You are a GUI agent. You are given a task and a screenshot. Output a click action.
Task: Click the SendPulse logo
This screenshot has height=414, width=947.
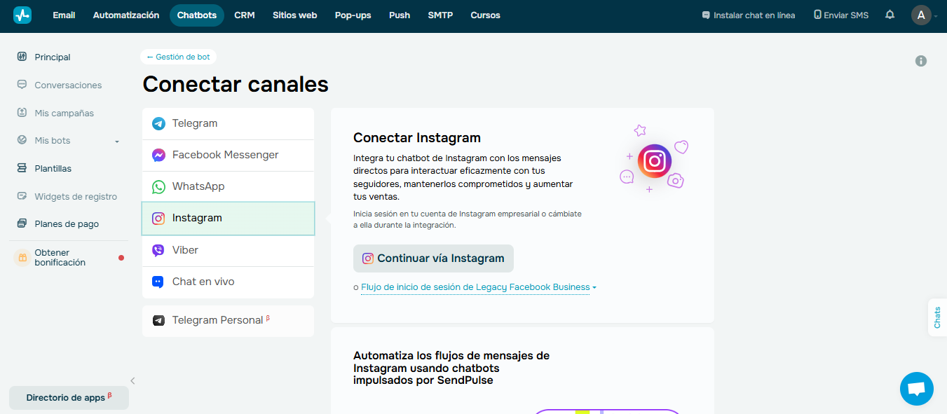click(x=22, y=15)
